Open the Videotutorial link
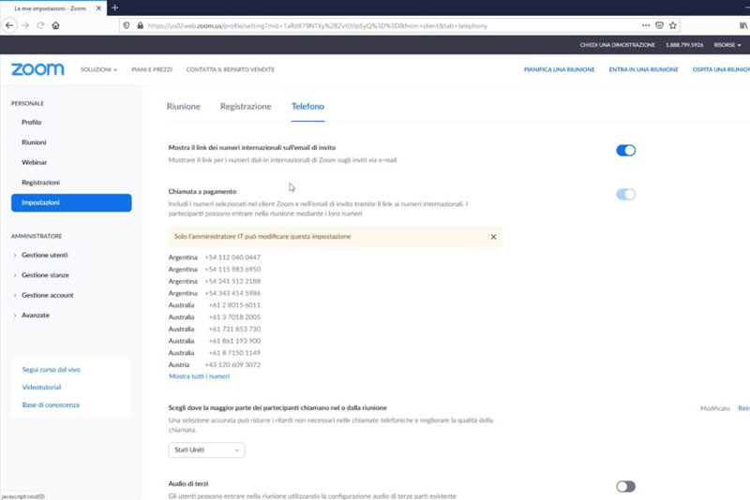The width and height of the screenshot is (750, 500). [41, 388]
